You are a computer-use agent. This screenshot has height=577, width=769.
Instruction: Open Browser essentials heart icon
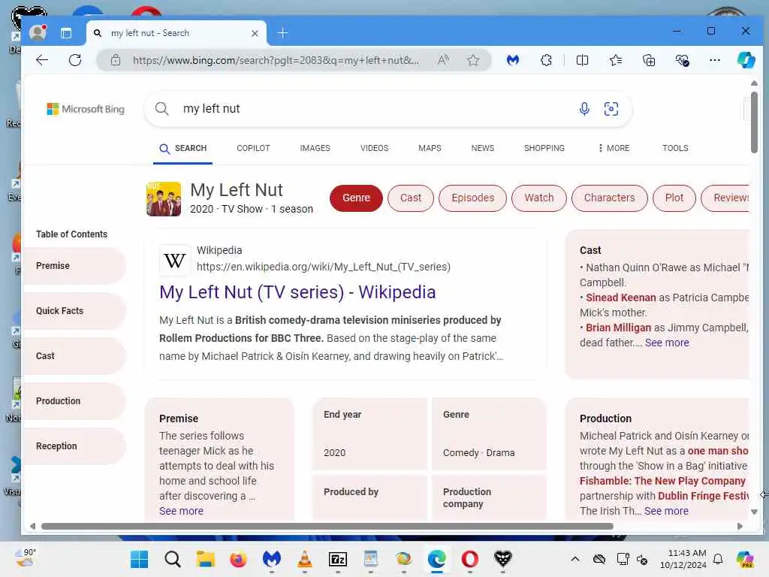click(682, 60)
